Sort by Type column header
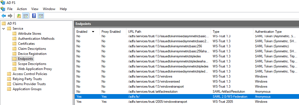This screenshot has height=105, width=299. 232,32
